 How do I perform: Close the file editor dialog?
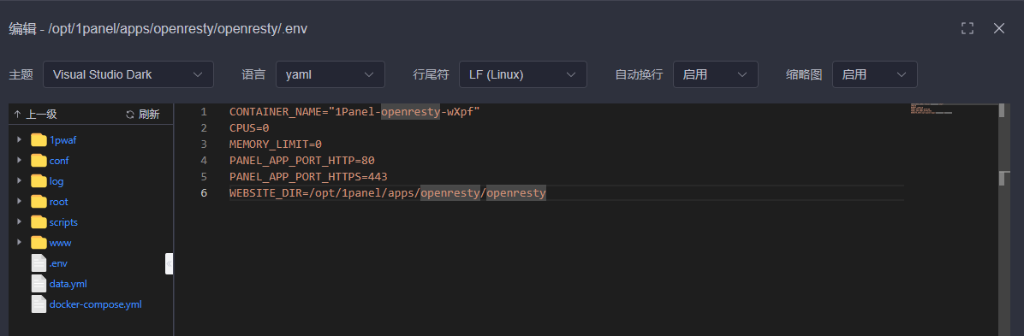998,28
